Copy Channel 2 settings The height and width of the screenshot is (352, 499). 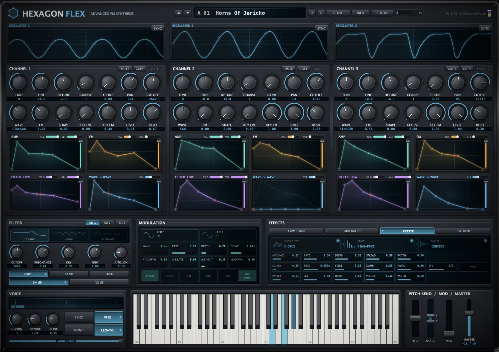tap(303, 68)
